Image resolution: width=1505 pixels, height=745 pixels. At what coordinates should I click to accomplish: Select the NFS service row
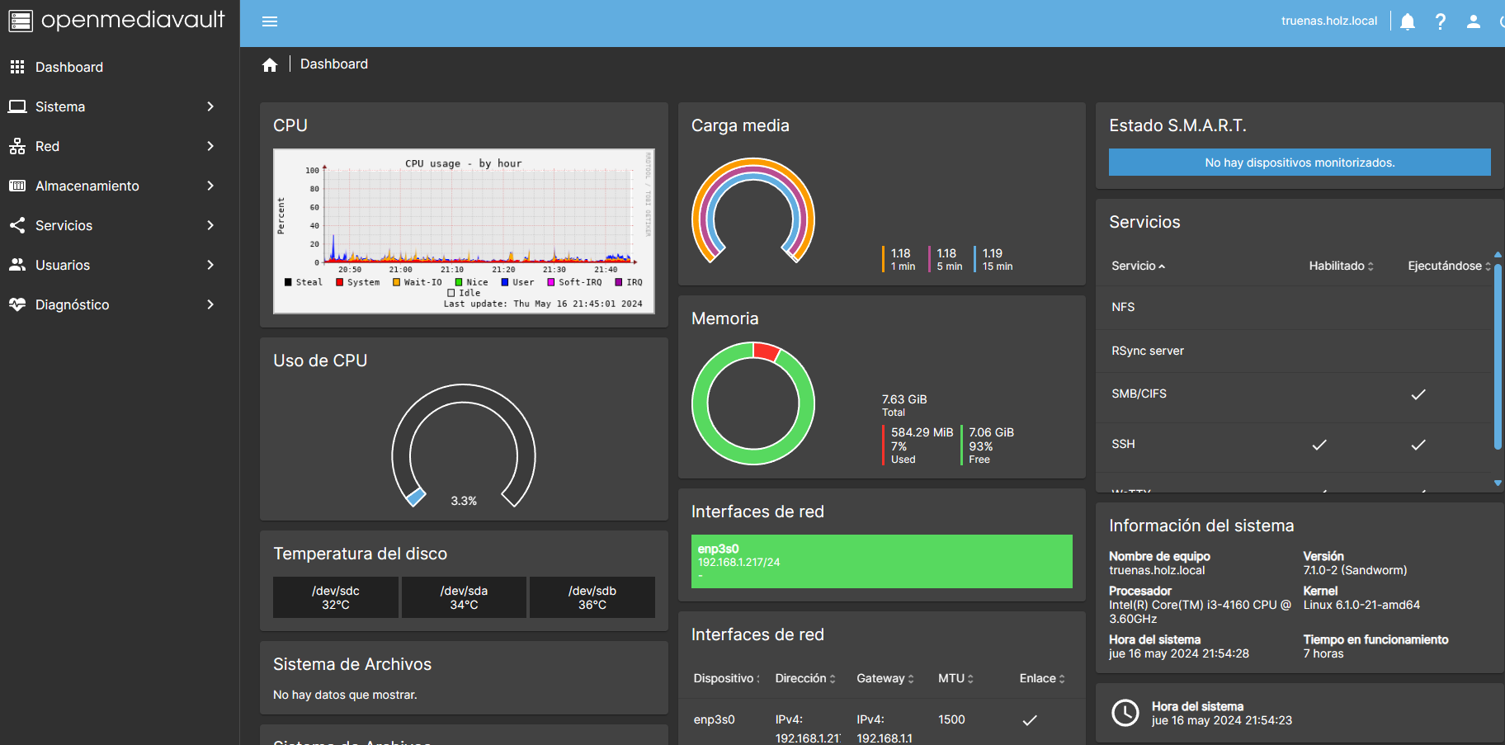1295,307
